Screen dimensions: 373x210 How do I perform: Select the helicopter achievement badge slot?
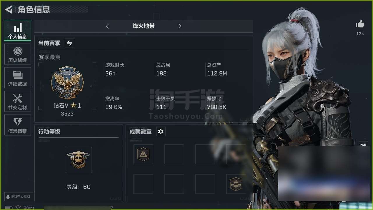(236, 184)
